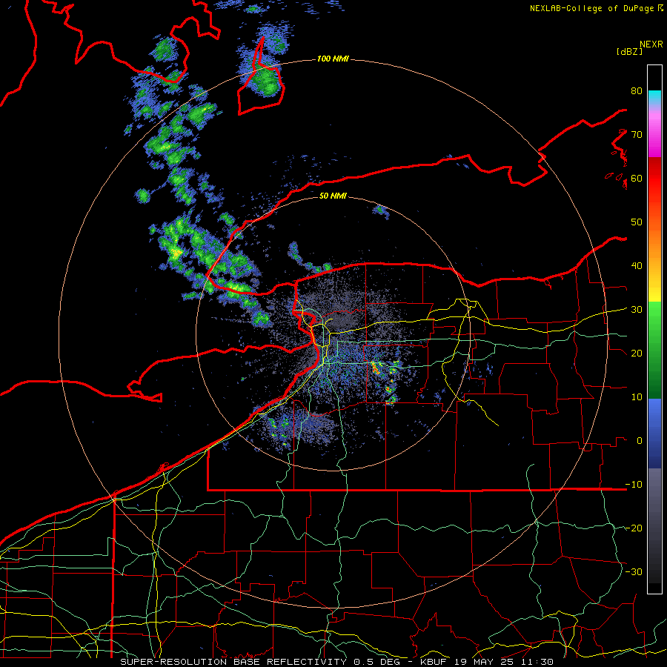Image resolution: width=667 pixels, height=667 pixels.
Task: Click the 100 NMI range ring label
Action: (x=333, y=59)
